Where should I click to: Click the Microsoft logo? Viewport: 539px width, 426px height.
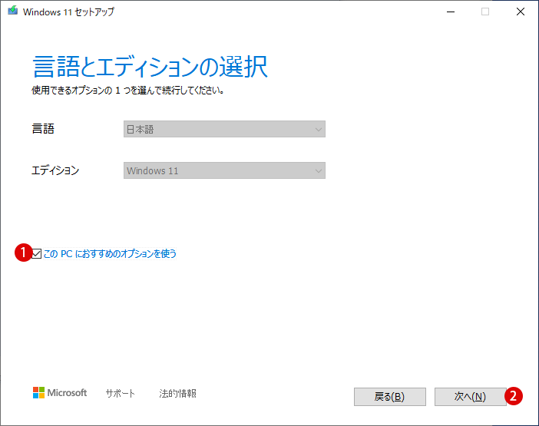60,393
